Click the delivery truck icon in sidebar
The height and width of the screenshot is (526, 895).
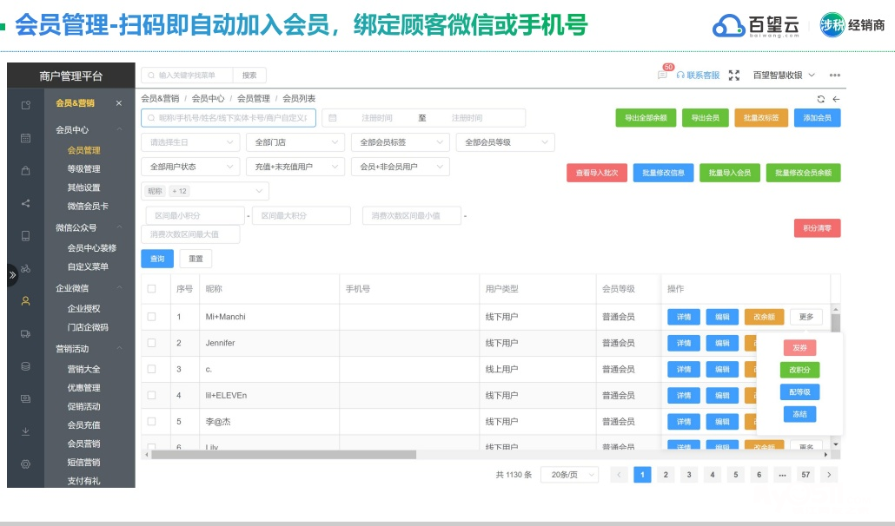26,333
